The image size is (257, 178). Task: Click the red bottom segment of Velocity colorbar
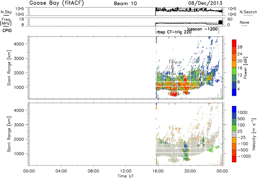[234, 159]
